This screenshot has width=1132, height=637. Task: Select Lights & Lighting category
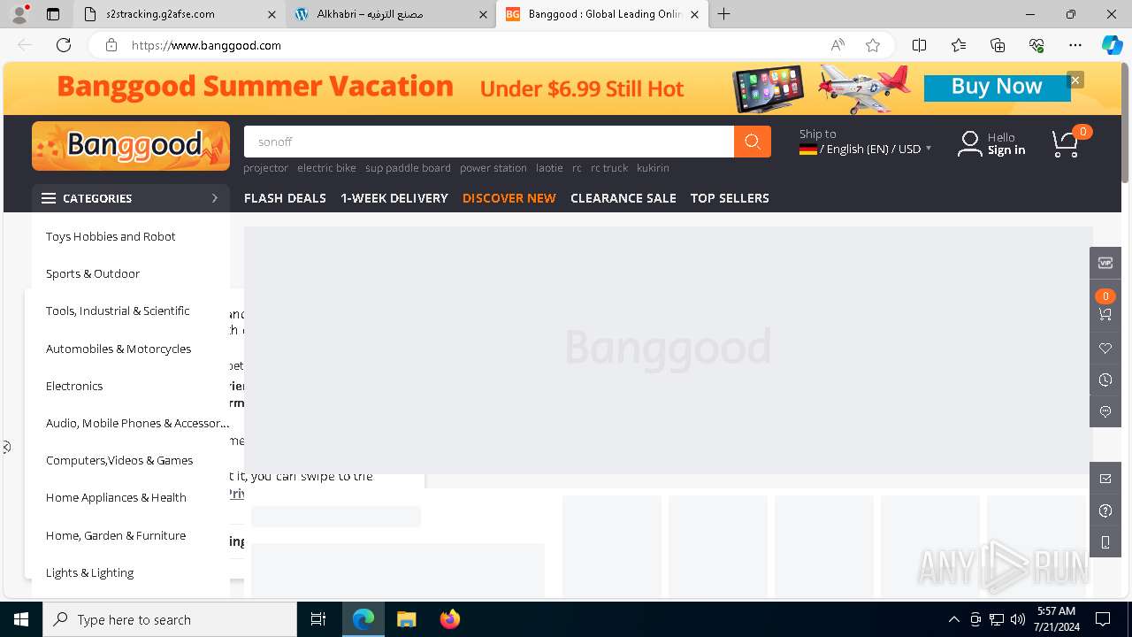[x=89, y=572]
